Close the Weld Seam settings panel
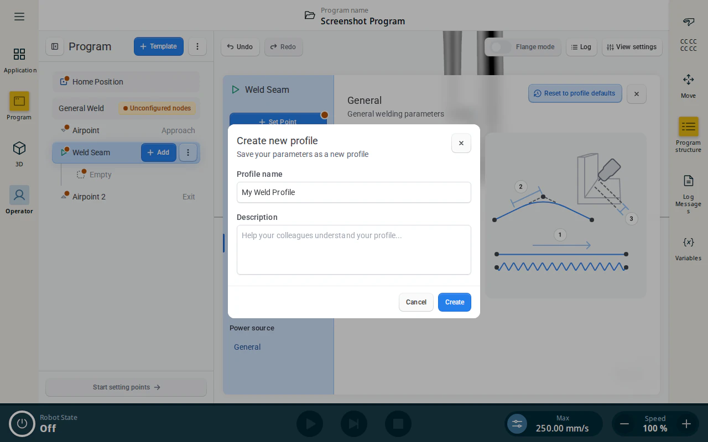 pos(637,94)
